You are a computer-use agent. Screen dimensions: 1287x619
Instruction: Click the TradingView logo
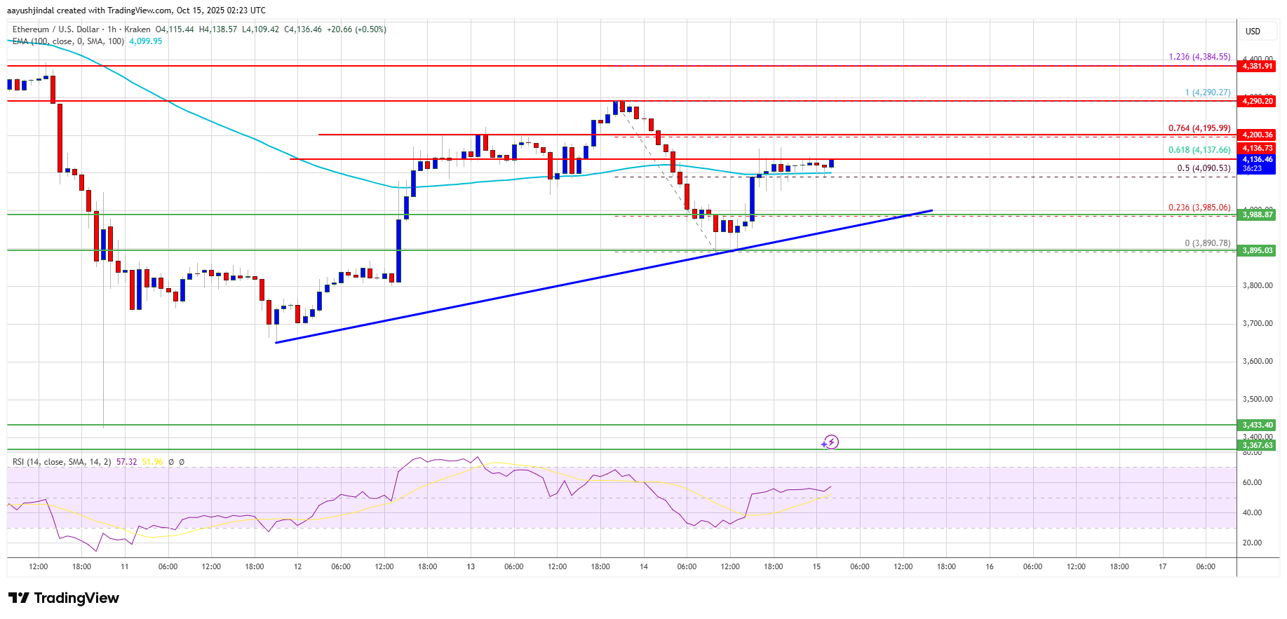pyautogui.click(x=64, y=598)
